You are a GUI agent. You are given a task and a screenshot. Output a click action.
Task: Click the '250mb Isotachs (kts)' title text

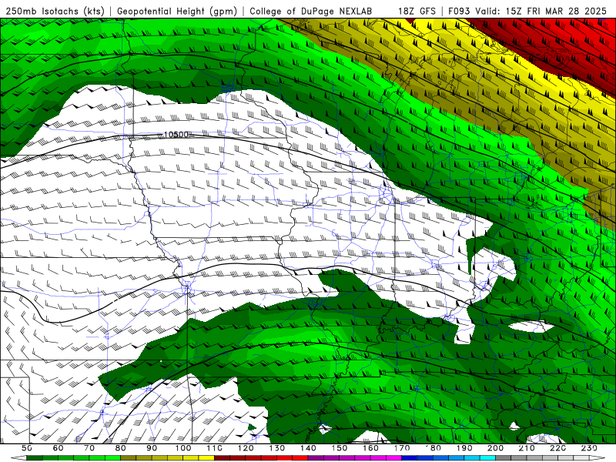(x=55, y=12)
